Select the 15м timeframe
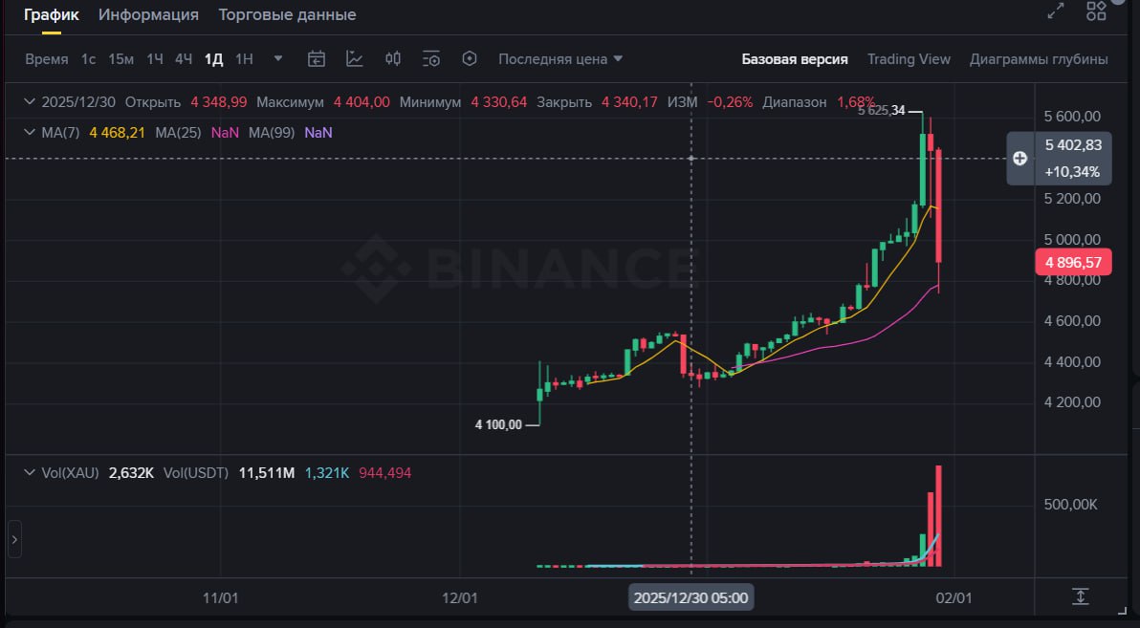 click(x=121, y=59)
